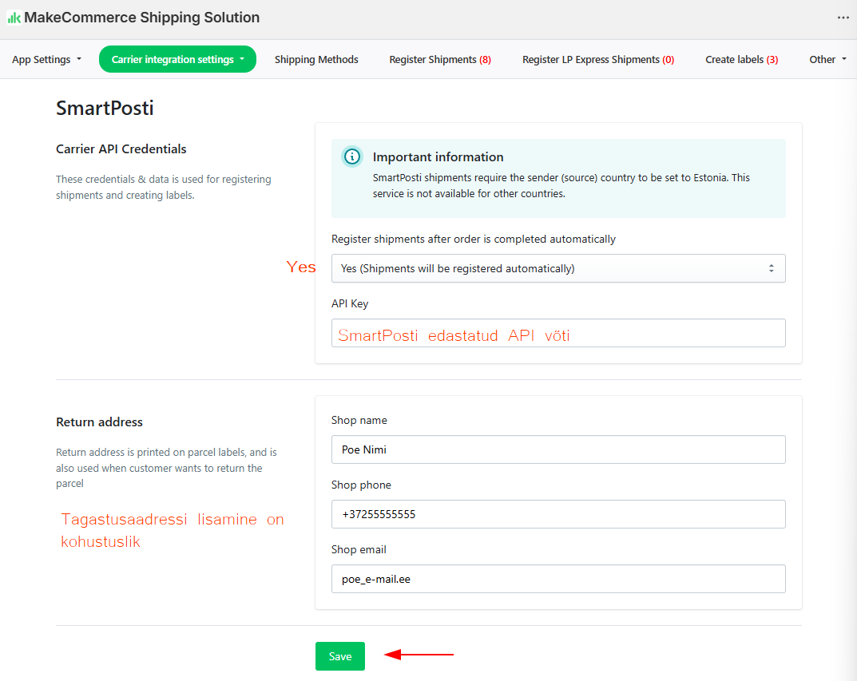Screen dimensions: 857x681
Task: Click the SmartPosti page heading
Action: coord(105,109)
